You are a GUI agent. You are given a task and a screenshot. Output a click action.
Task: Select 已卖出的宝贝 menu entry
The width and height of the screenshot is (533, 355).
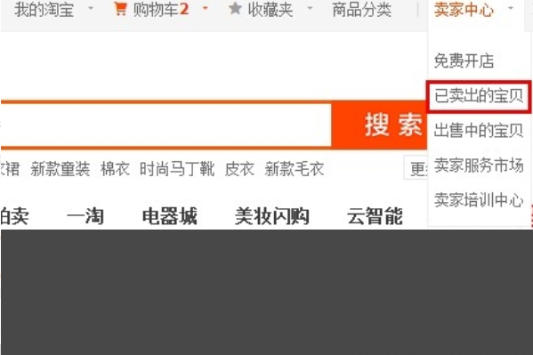point(479,96)
